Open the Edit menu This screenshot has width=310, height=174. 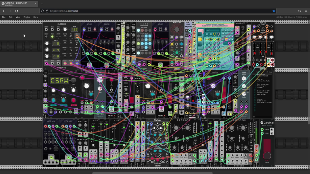pyautogui.click(x=11, y=17)
